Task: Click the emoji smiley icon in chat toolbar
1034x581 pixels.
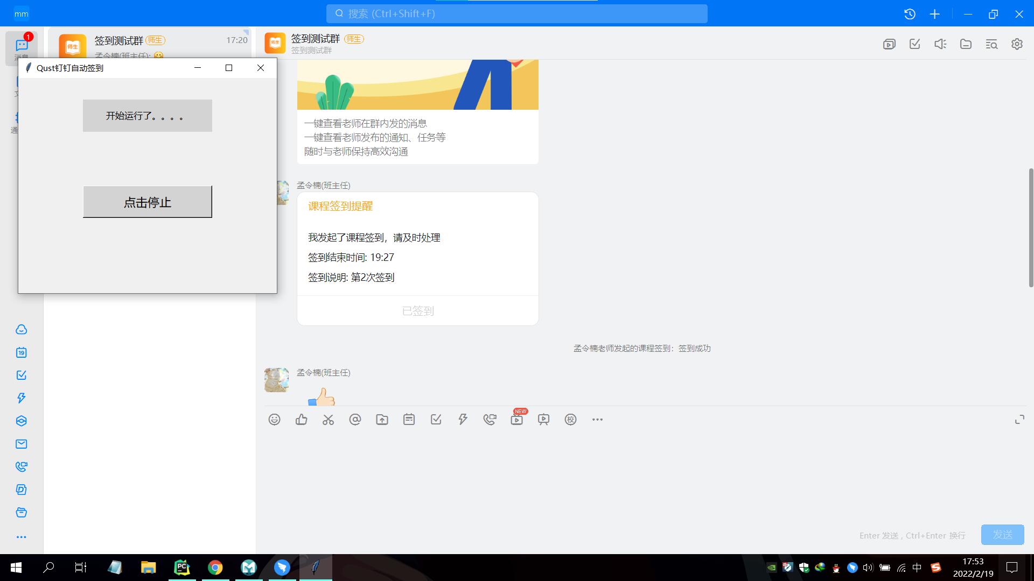Action: coord(274,420)
